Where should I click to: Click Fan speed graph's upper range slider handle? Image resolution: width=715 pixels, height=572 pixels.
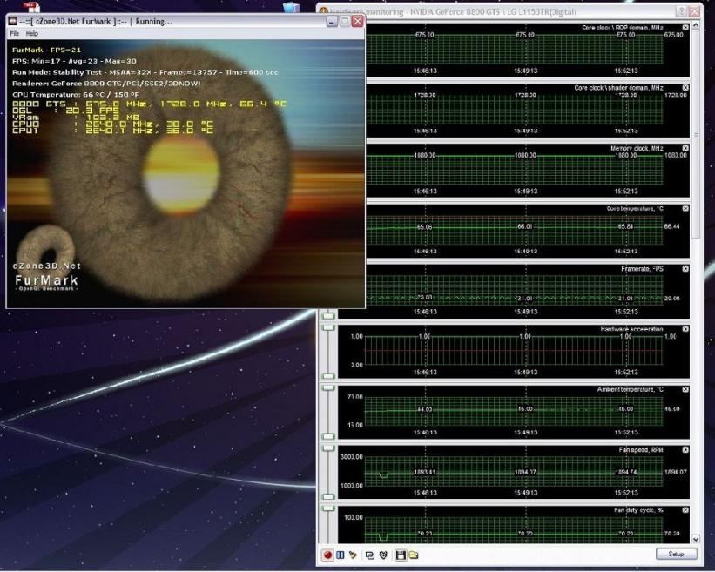[x=328, y=448]
